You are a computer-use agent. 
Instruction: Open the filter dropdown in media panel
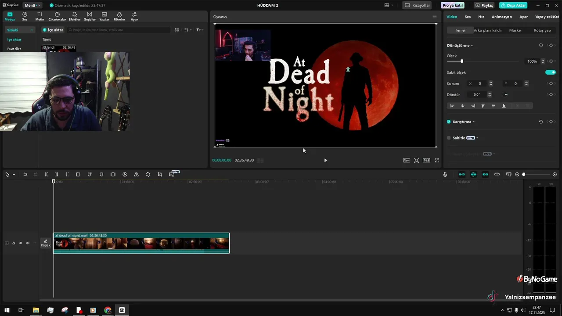tap(199, 30)
